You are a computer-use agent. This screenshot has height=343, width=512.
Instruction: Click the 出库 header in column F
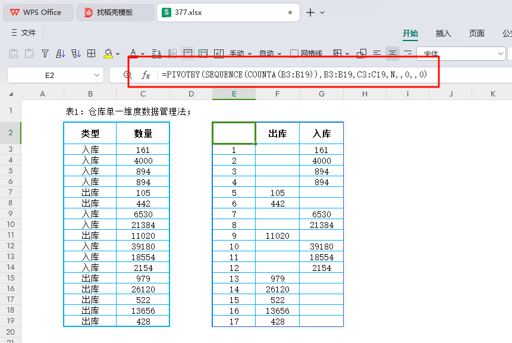pyautogui.click(x=277, y=133)
